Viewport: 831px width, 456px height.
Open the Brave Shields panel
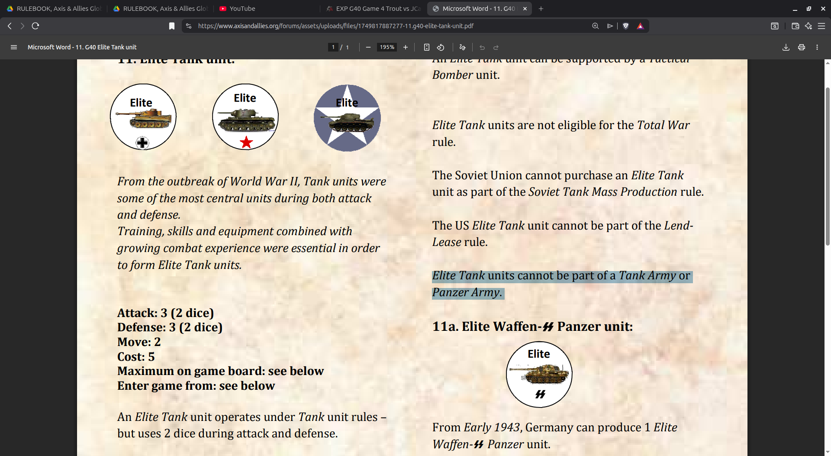626,26
